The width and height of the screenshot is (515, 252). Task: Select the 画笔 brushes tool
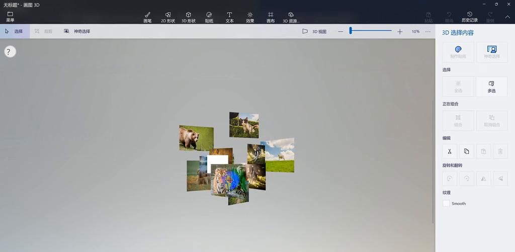tap(147, 17)
